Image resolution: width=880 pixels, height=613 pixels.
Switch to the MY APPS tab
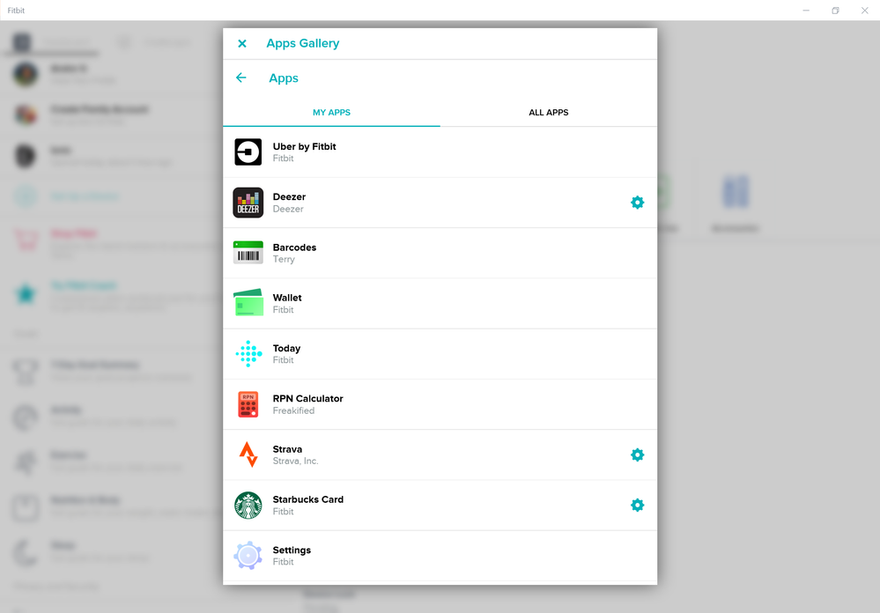pyautogui.click(x=332, y=112)
